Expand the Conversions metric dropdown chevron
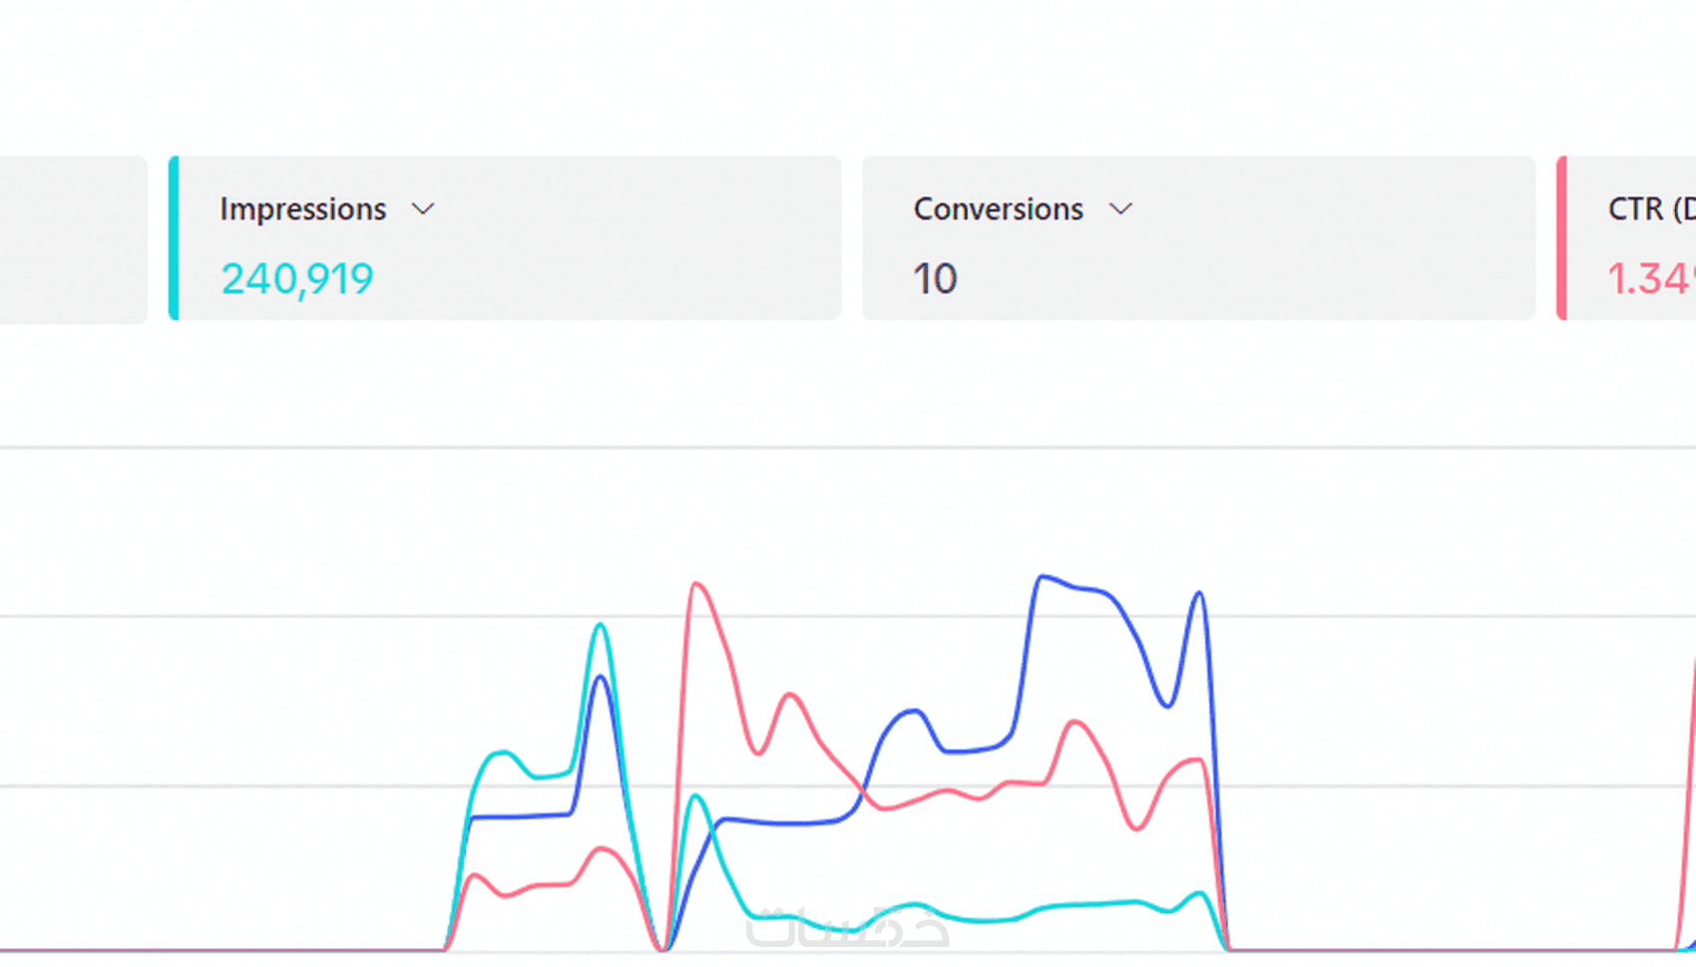1696x967 pixels. click(1120, 209)
